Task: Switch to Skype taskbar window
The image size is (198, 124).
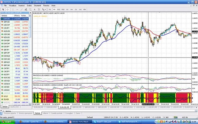Action: pyautogui.click(x=105, y=122)
